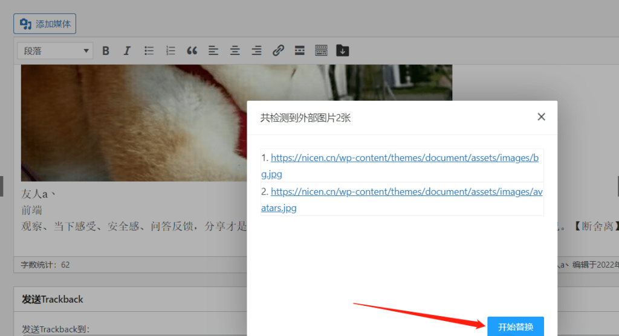Click the paragraph starting 观察、当下感受
619x336 pixels.
(134, 226)
